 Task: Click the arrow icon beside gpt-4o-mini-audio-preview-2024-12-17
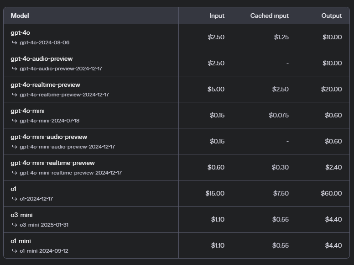click(x=14, y=147)
